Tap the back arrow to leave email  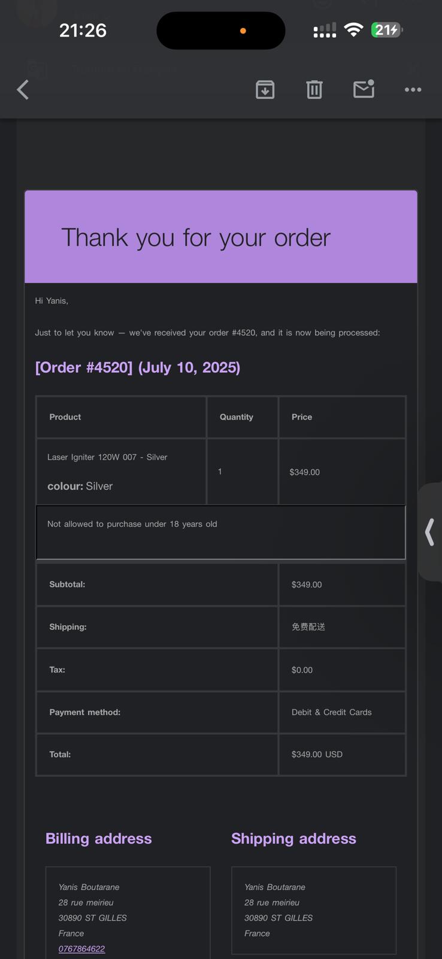tap(23, 90)
